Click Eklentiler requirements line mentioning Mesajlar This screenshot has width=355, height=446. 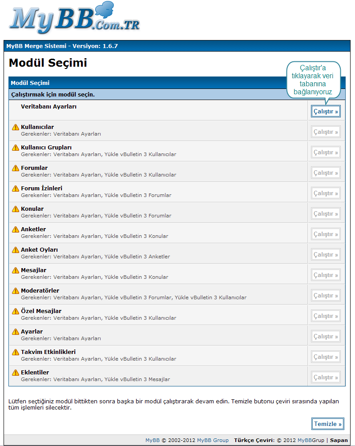(x=96, y=379)
